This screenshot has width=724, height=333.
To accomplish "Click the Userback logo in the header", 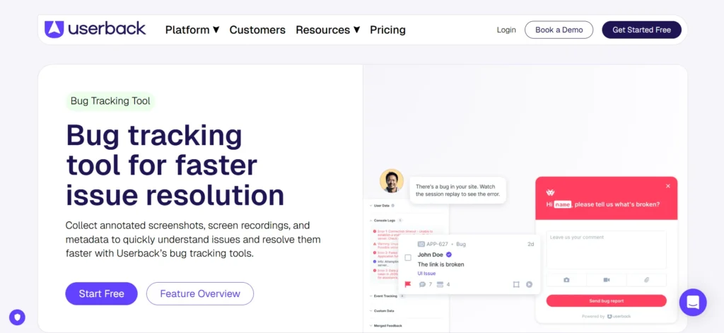I will (95, 30).
